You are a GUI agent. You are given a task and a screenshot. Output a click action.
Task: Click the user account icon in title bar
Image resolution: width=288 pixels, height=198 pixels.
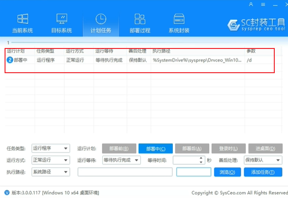(x=251, y=4)
